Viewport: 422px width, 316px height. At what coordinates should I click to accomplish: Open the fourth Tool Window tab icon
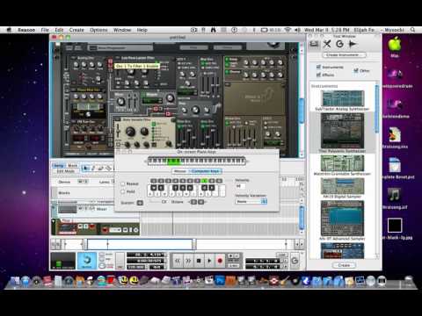[x=352, y=44]
